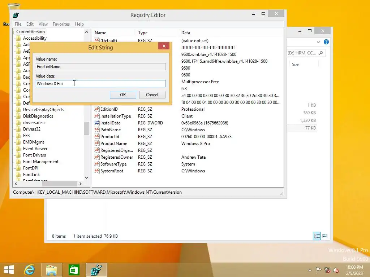Select the DiskDiagnostics folder icon

(18, 116)
